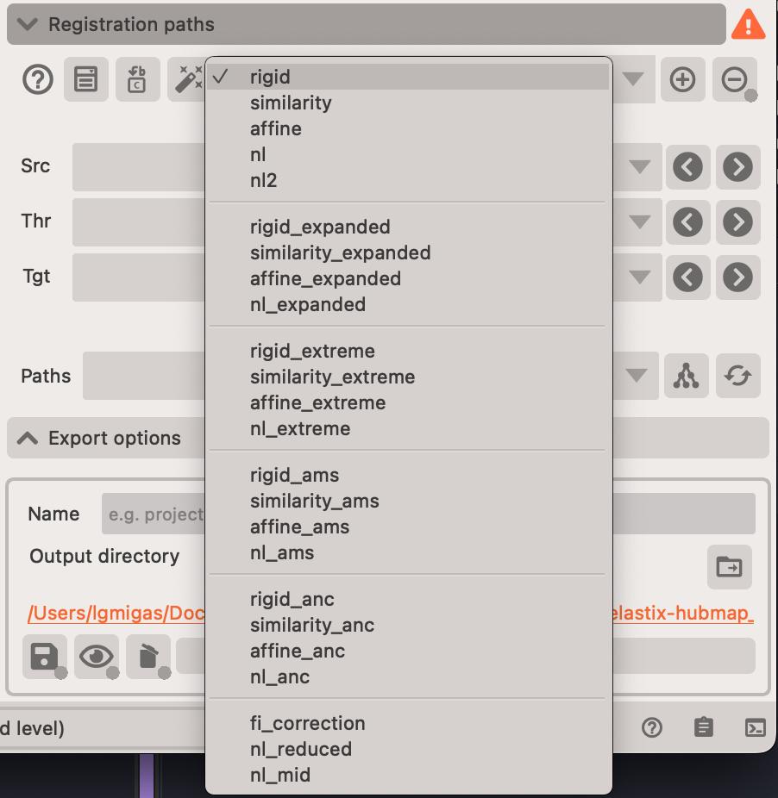Click the orange warning triangle icon
Image resolution: width=778 pixels, height=798 pixels.
click(x=748, y=24)
